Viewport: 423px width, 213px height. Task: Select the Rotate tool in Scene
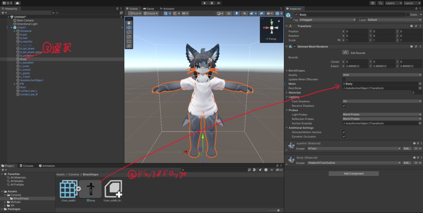[129, 32]
